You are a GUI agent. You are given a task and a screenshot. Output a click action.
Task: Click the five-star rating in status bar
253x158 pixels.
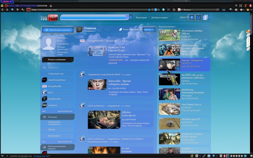(237, 156)
